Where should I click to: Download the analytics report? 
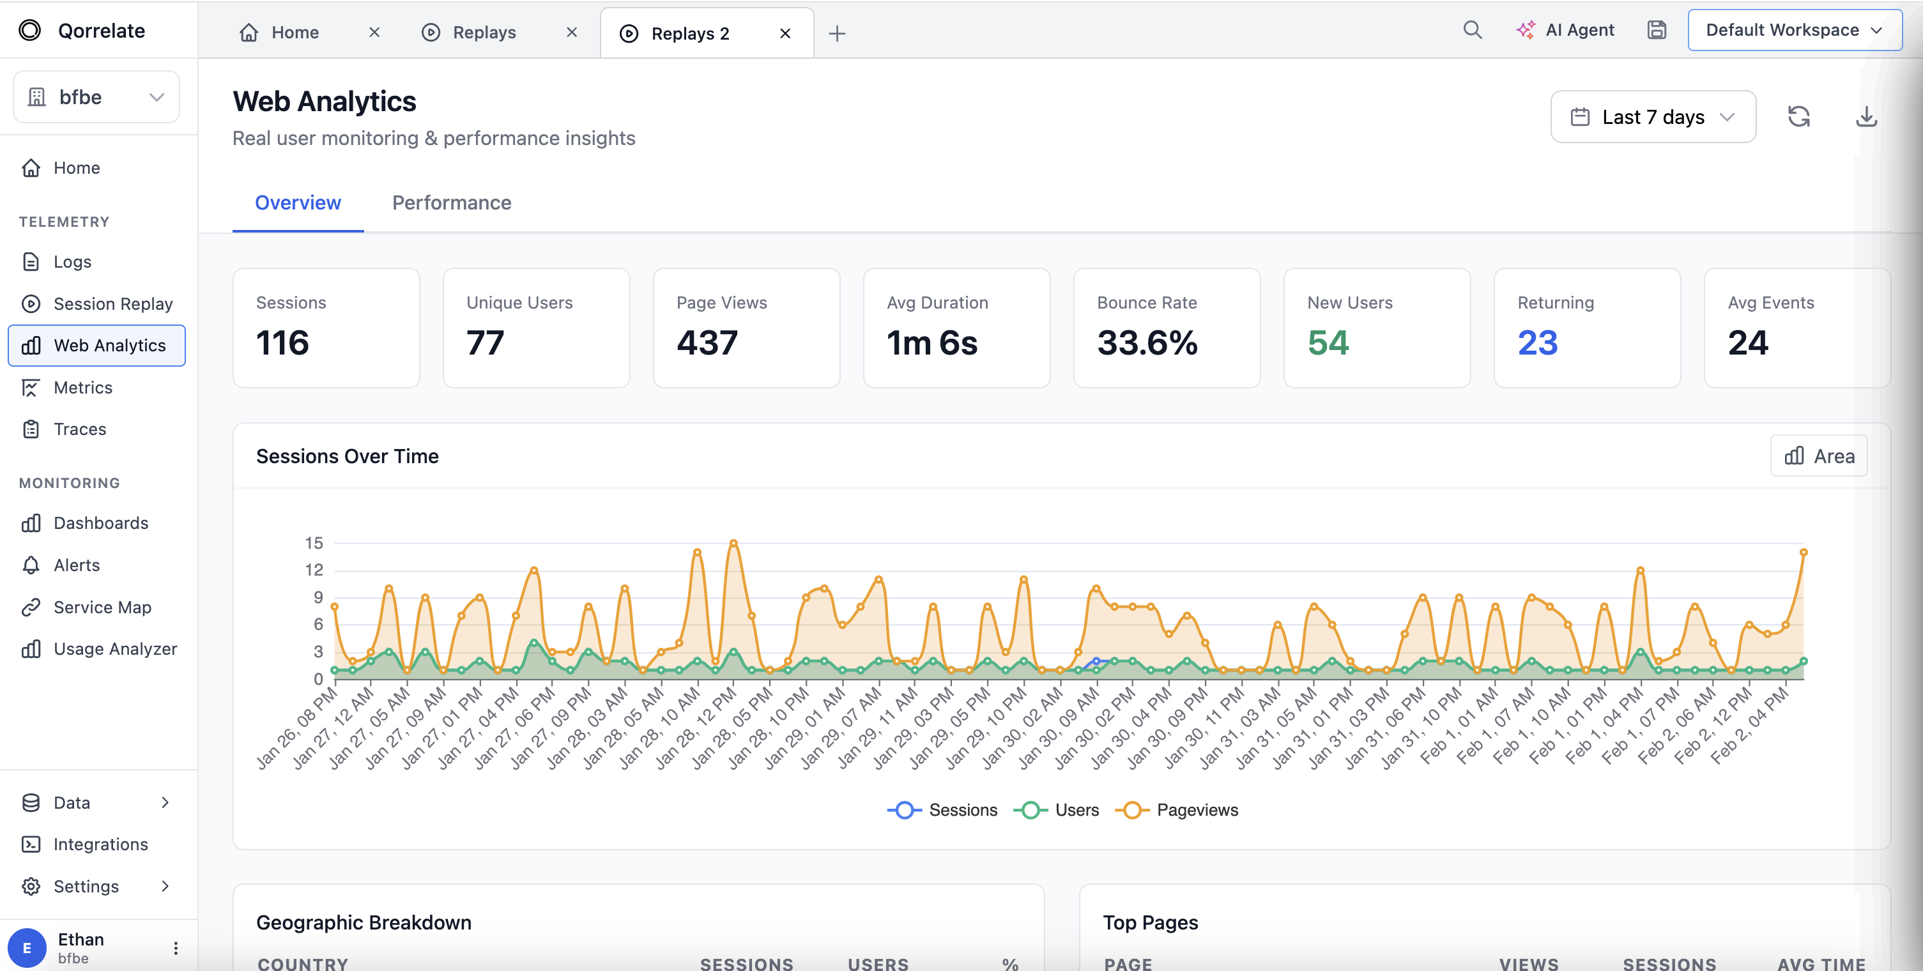[x=1866, y=116]
